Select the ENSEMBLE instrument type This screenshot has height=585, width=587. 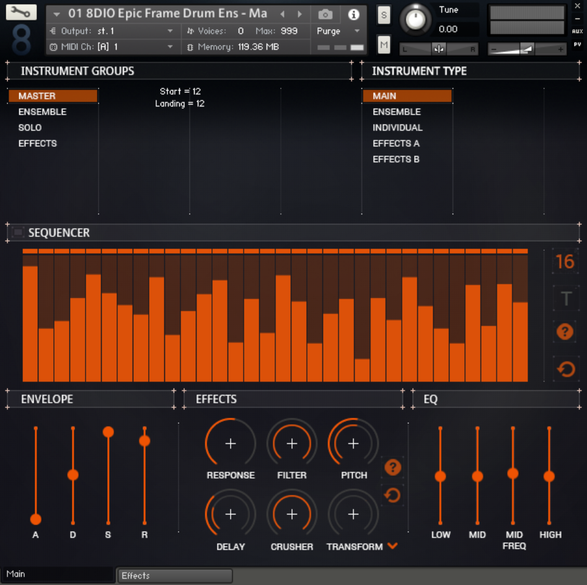(397, 112)
